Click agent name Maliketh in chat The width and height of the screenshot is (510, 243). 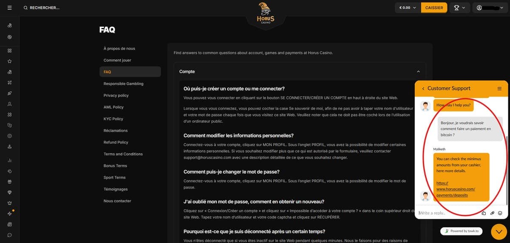point(439,149)
